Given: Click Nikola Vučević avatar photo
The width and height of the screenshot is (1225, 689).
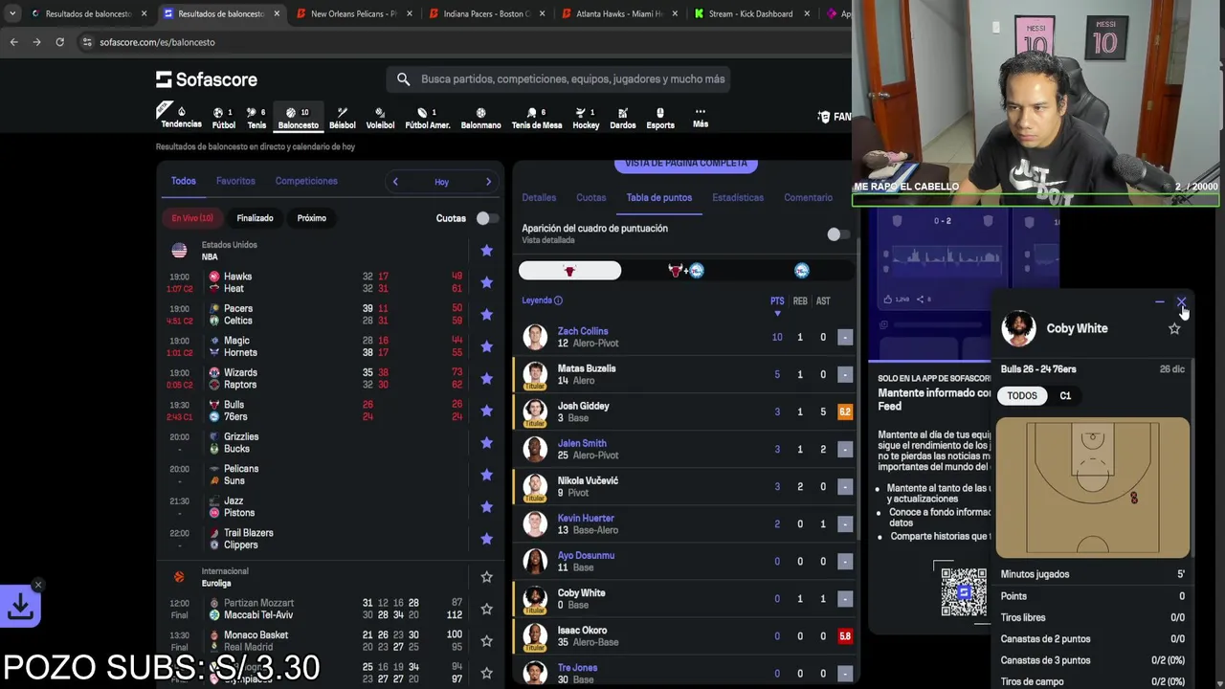Looking at the screenshot, I should click(x=535, y=486).
